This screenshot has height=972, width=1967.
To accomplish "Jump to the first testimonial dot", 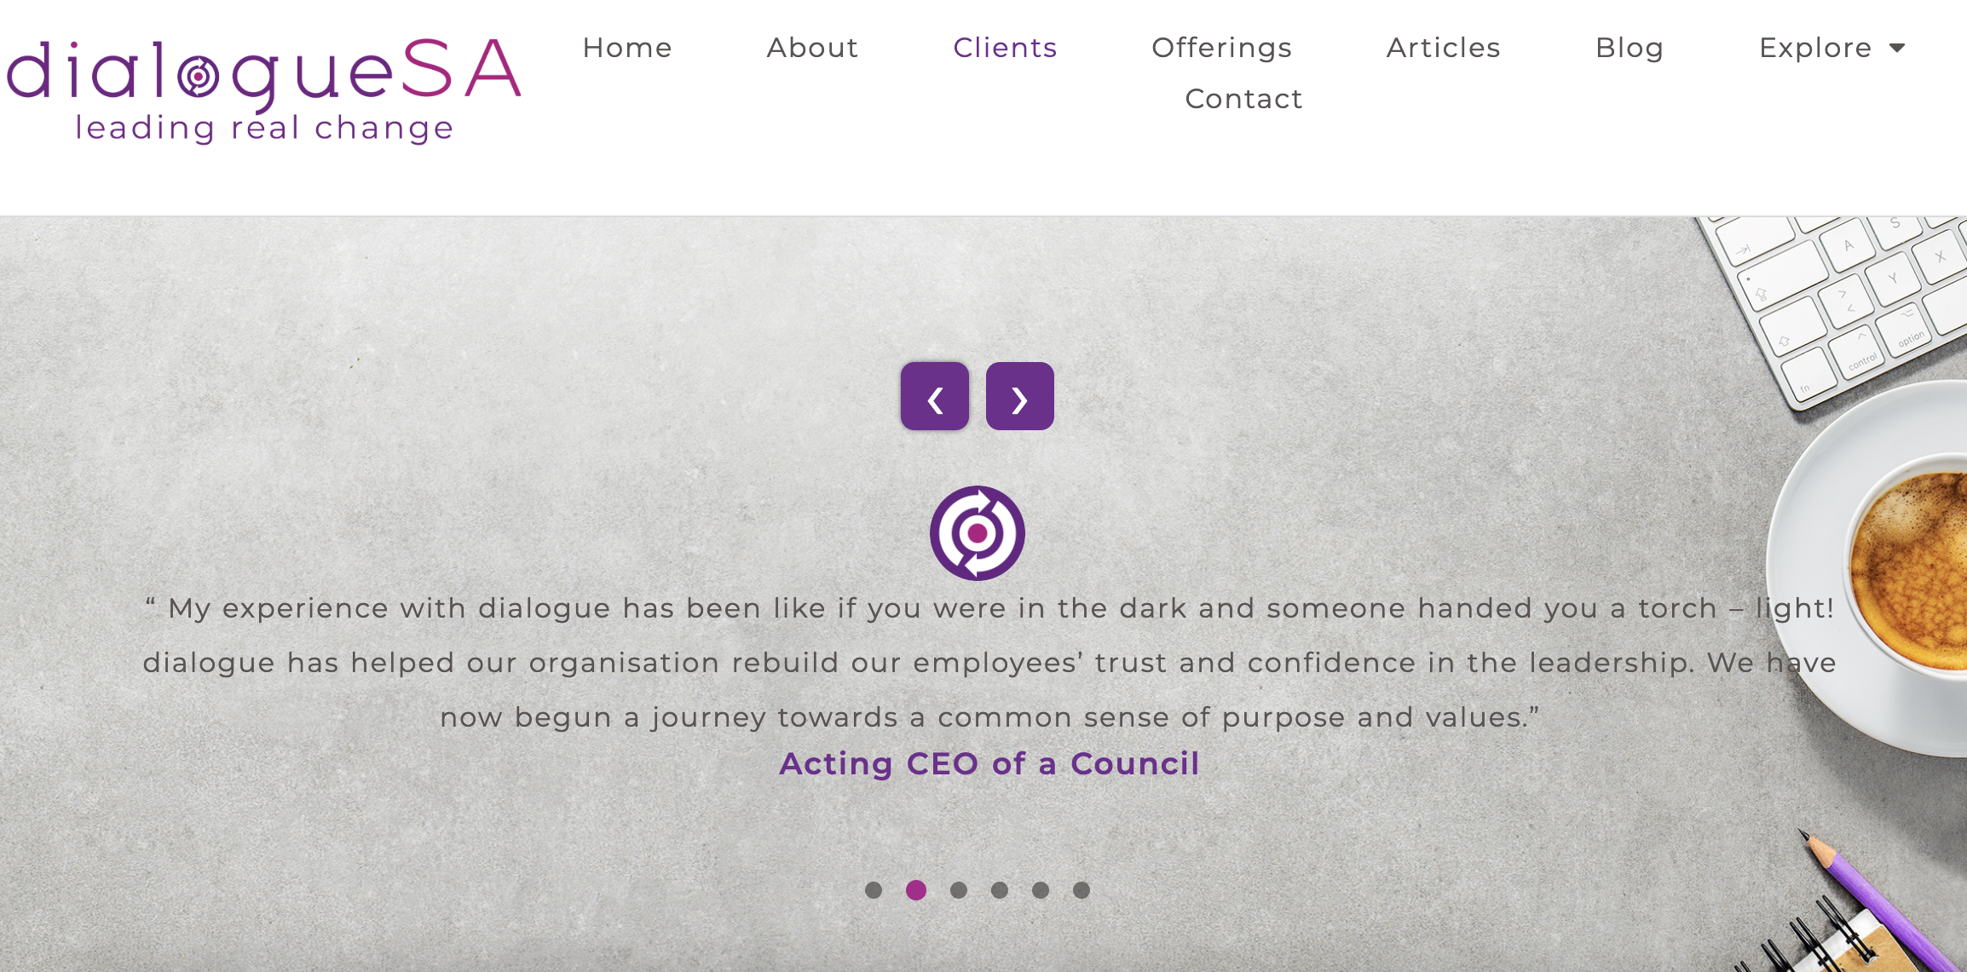I will [x=874, y=890].
